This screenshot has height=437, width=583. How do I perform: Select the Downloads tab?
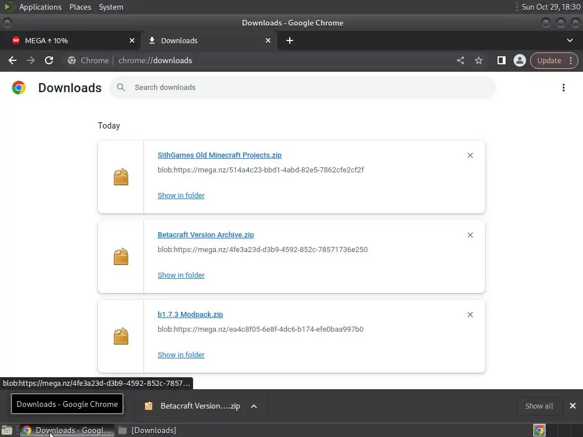pyautogui.click(x=210, y=40)
